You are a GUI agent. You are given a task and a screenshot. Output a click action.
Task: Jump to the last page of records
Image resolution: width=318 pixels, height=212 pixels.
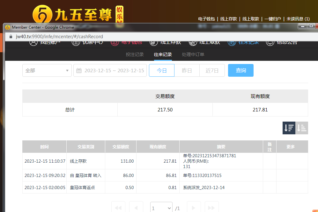[x=211, y=208]
